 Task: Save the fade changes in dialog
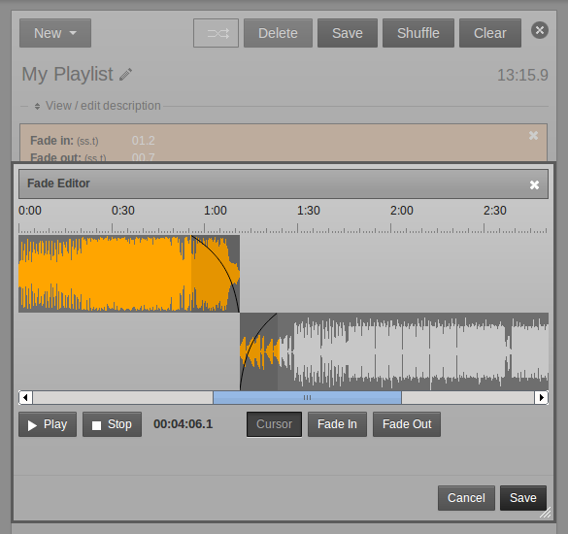click(523, 498)
